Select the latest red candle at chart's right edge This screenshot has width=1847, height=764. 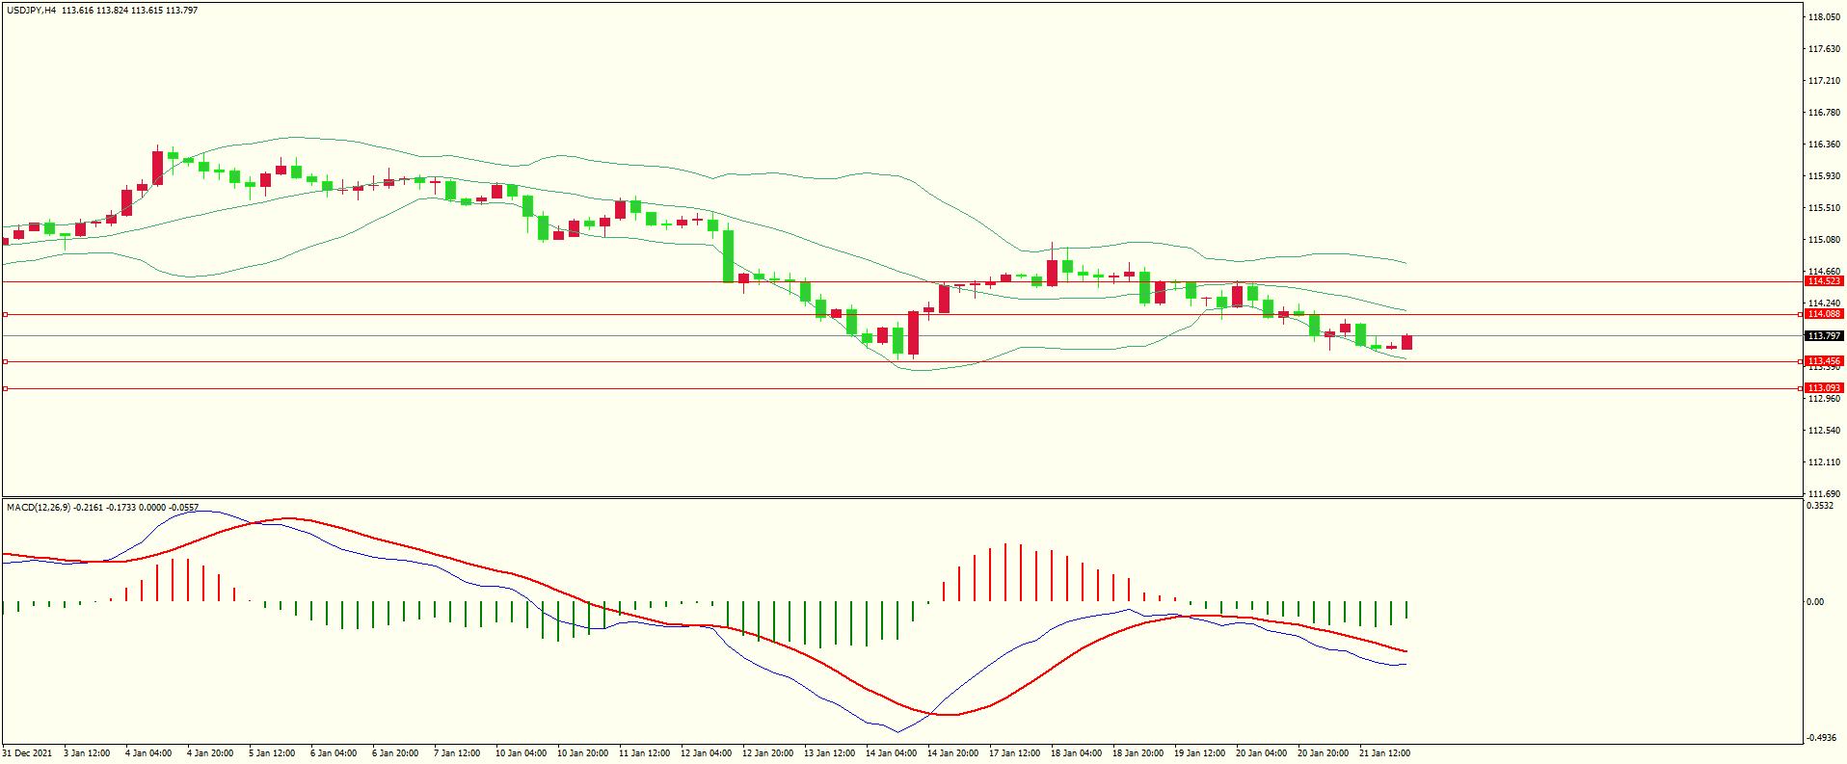(x=1406, y=342)
